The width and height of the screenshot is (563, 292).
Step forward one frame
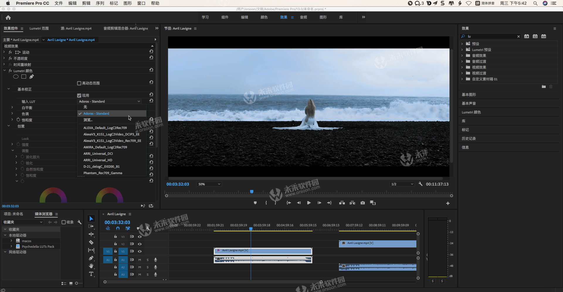(319, 203)
